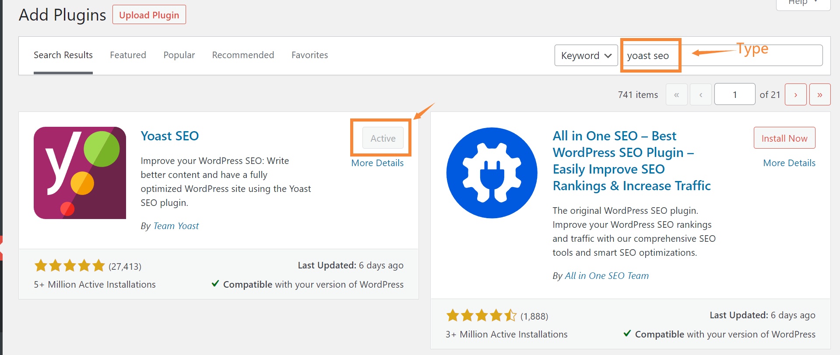Click the Yoast SEO plugin logo
This screenshot has width=840, height=355.
80,173
